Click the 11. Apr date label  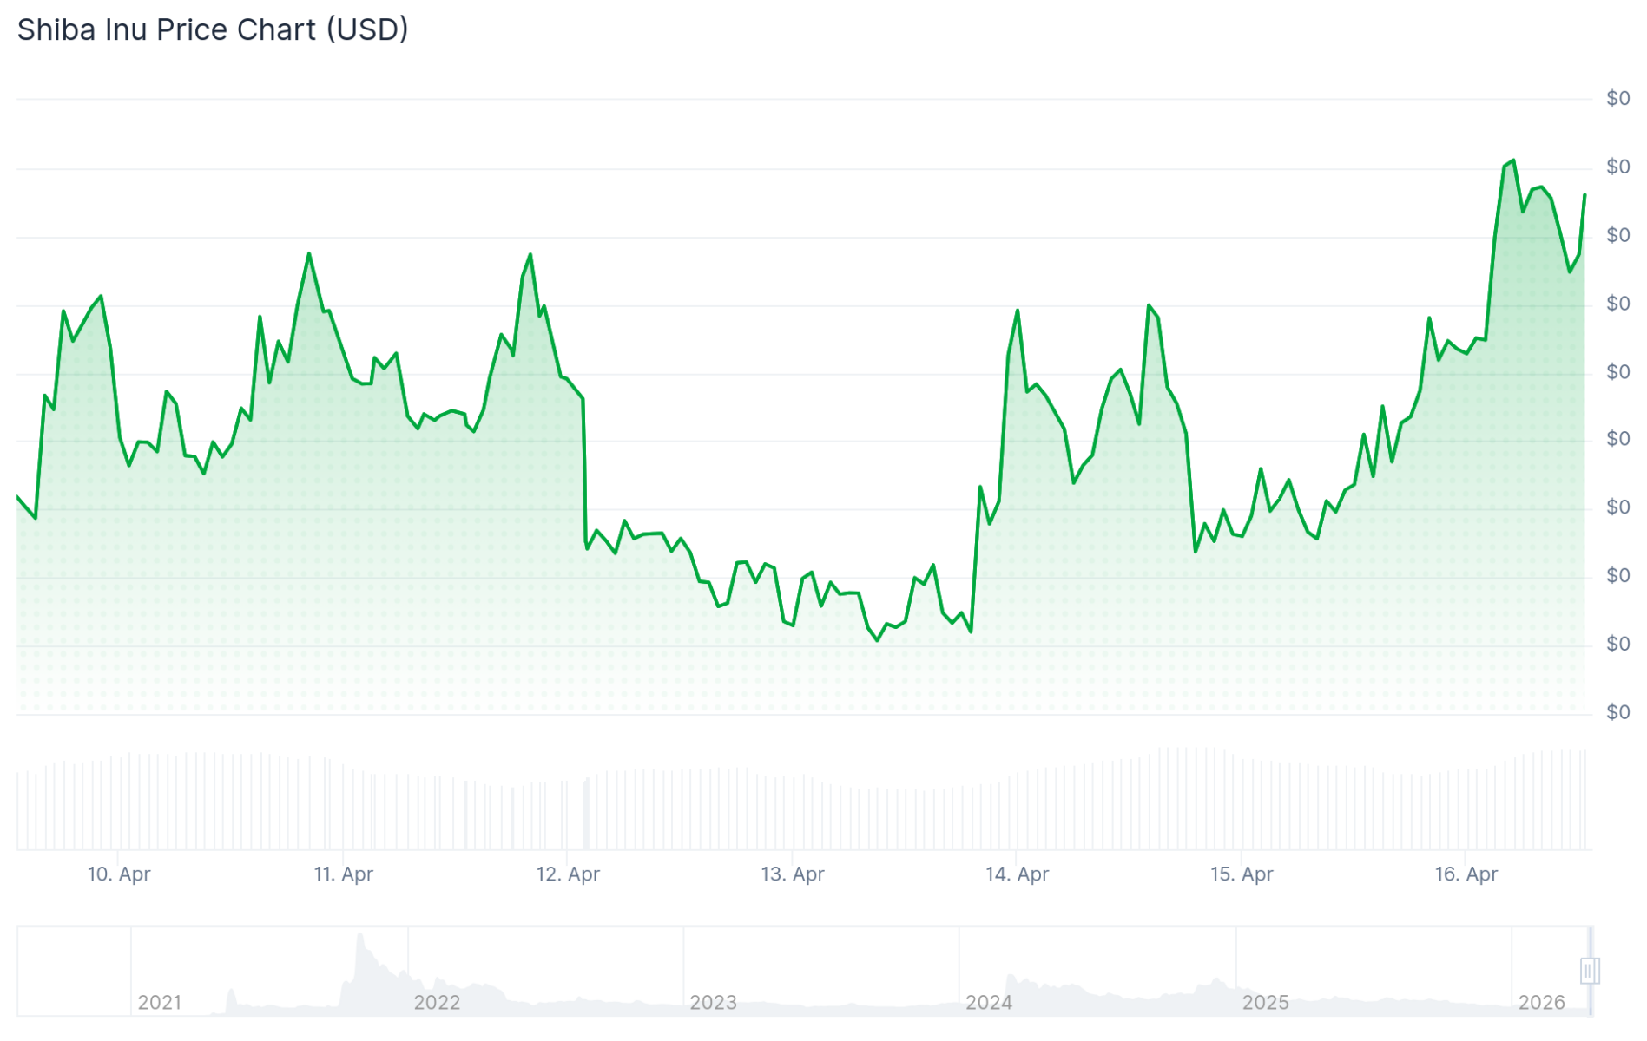click(x=343, y=874)
